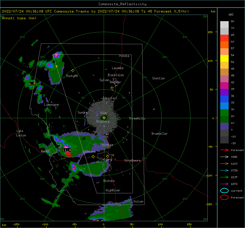Click the radar center marker near Olds
Screen dimensions: 245x228
click(104, 118)
